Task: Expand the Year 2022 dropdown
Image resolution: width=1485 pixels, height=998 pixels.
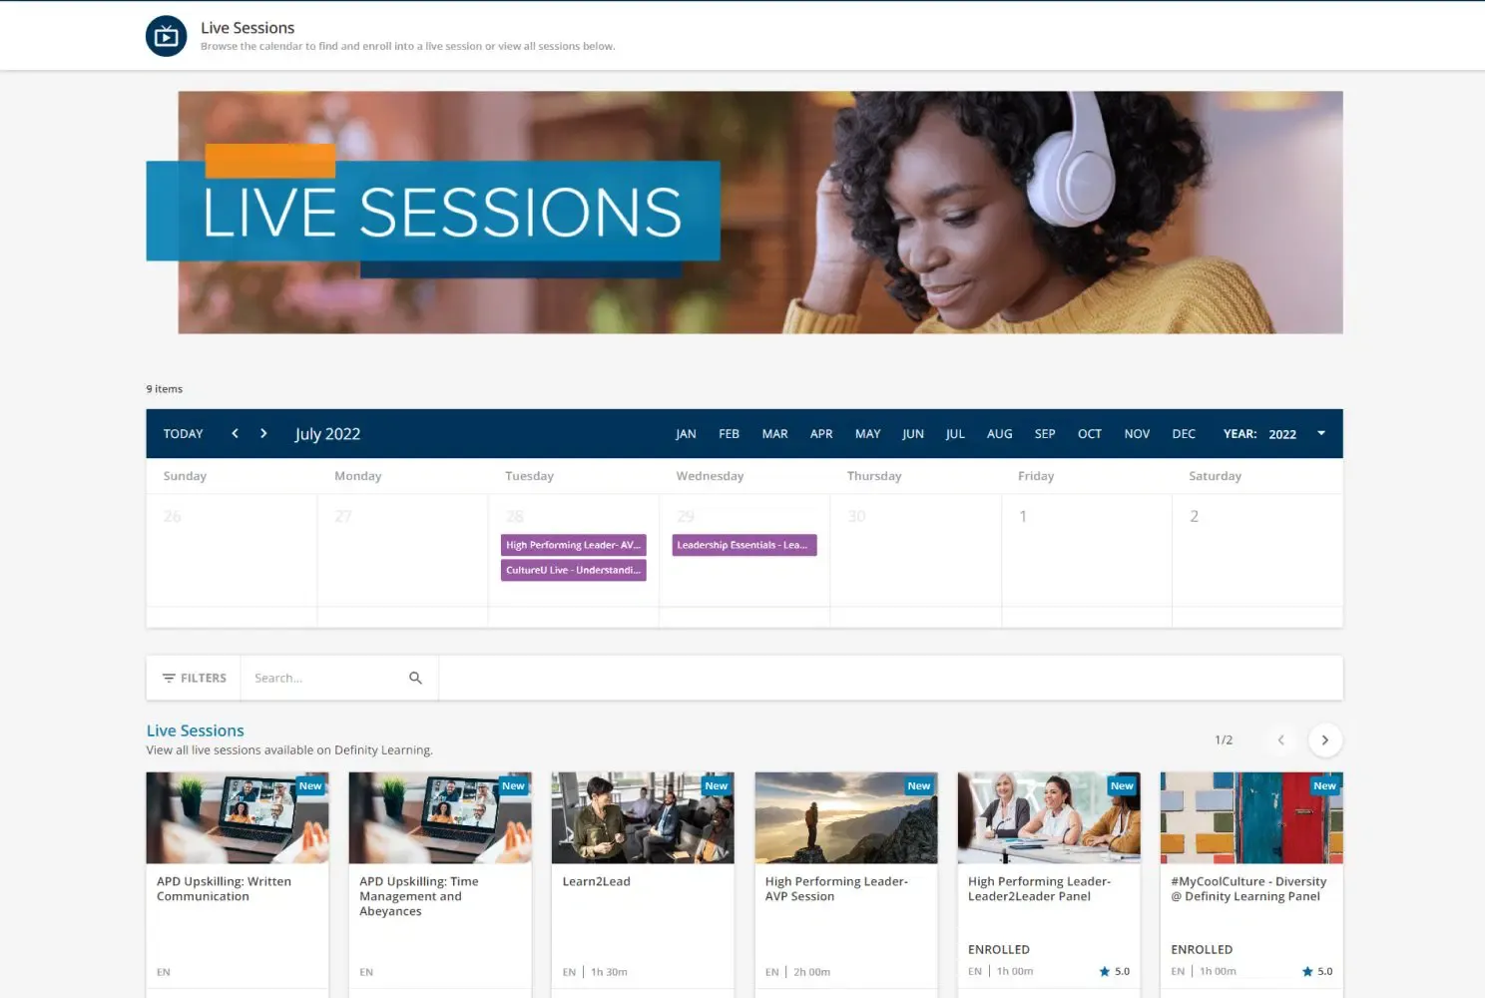Action: tap(1320, 433)
